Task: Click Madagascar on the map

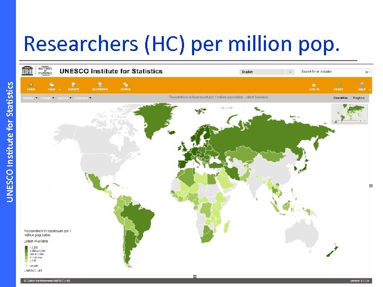Action: pyautogui.click(x=227, y=226)
